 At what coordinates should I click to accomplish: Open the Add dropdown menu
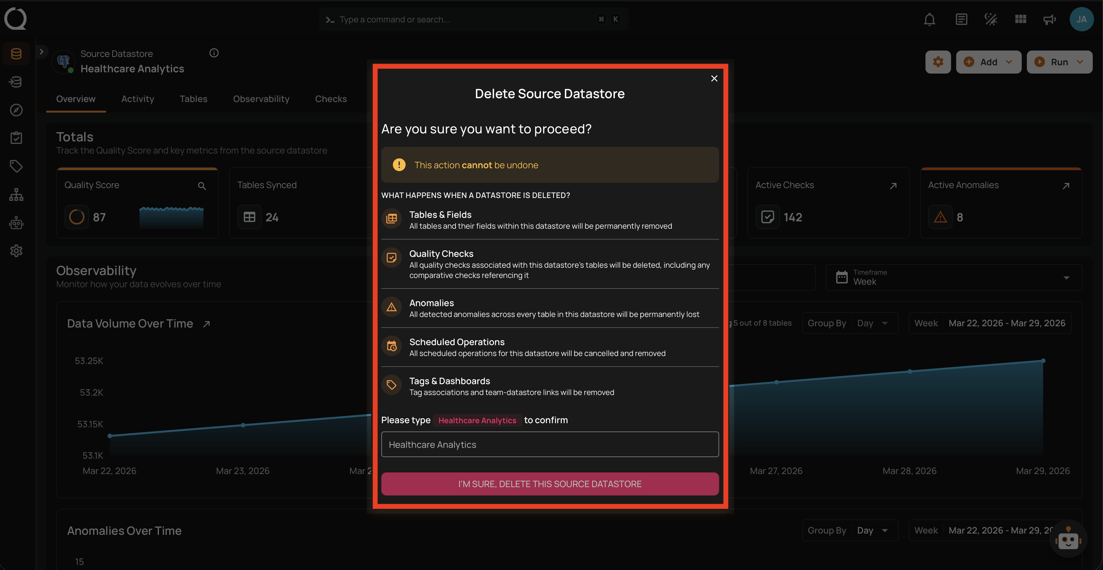click(988, 62)
